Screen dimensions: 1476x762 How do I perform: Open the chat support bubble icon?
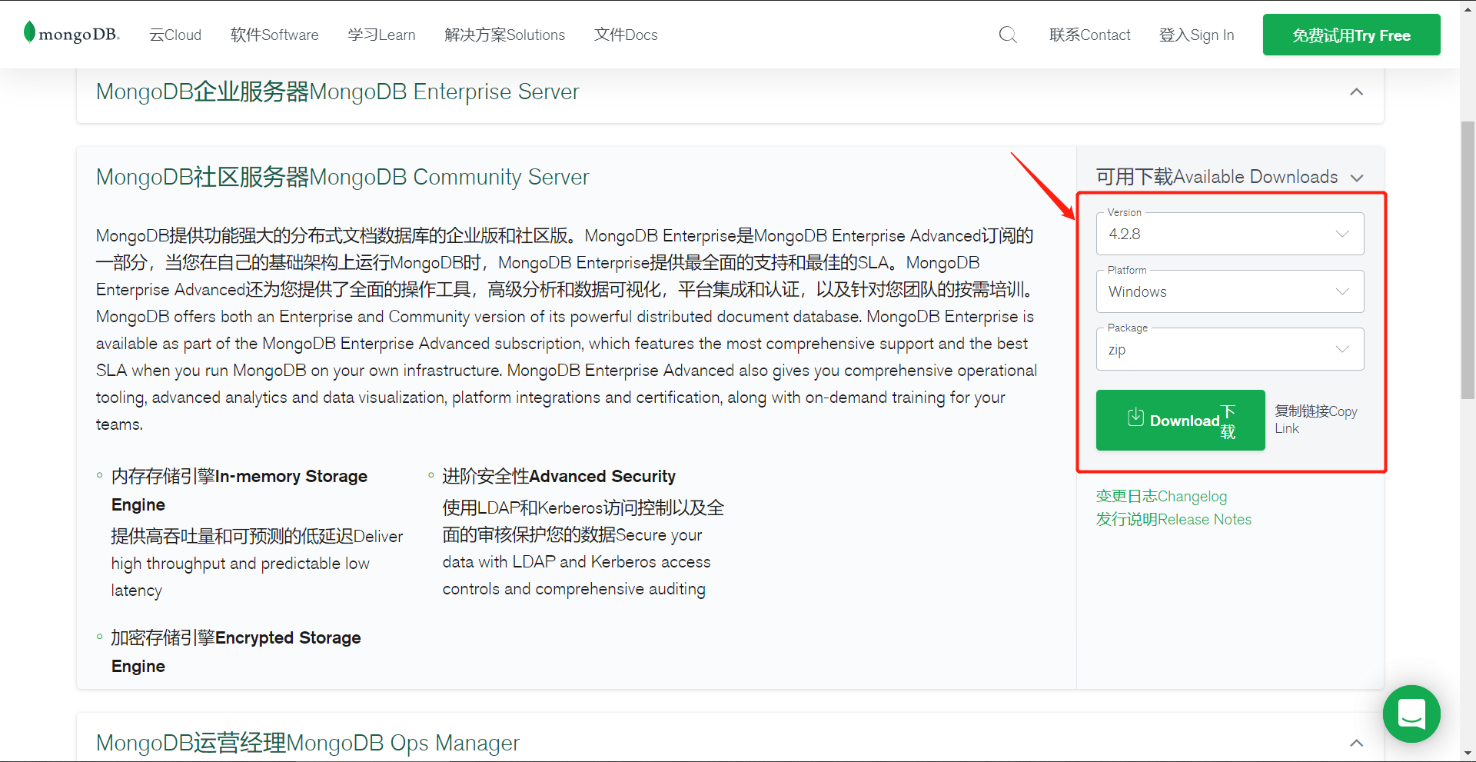(1411, 714)
